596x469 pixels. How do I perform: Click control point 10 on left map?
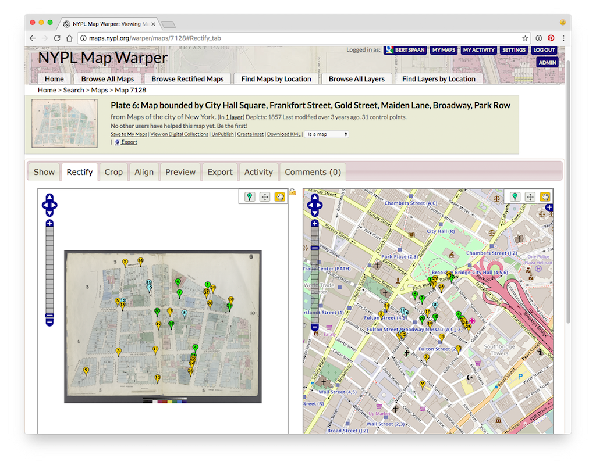(x=157, y=379)
